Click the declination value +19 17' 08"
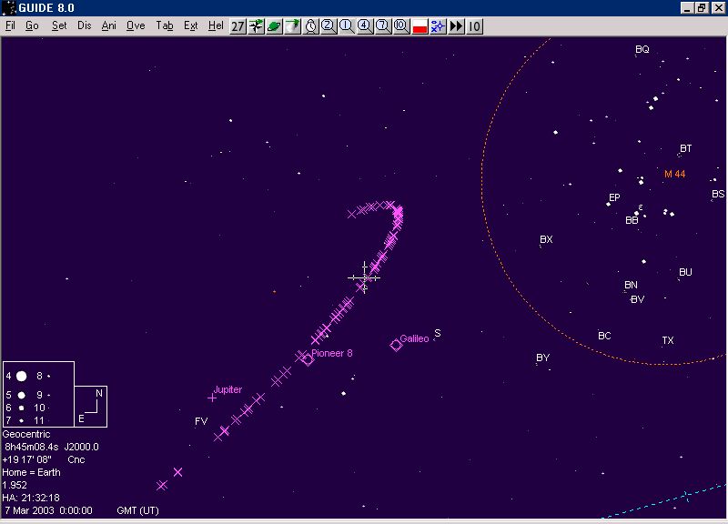 26,459
